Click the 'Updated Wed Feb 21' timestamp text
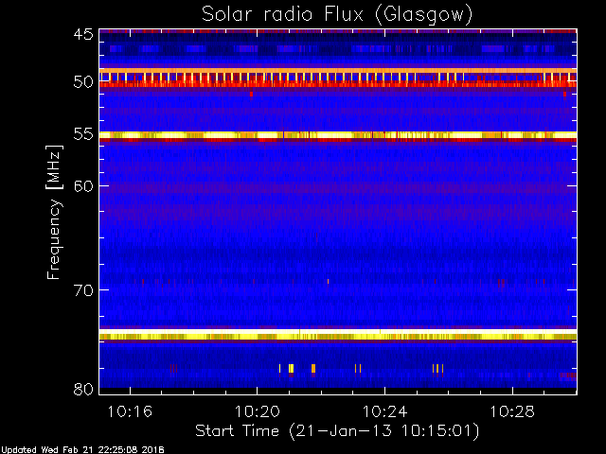This screenshot has height=454, width=606. 82,450
